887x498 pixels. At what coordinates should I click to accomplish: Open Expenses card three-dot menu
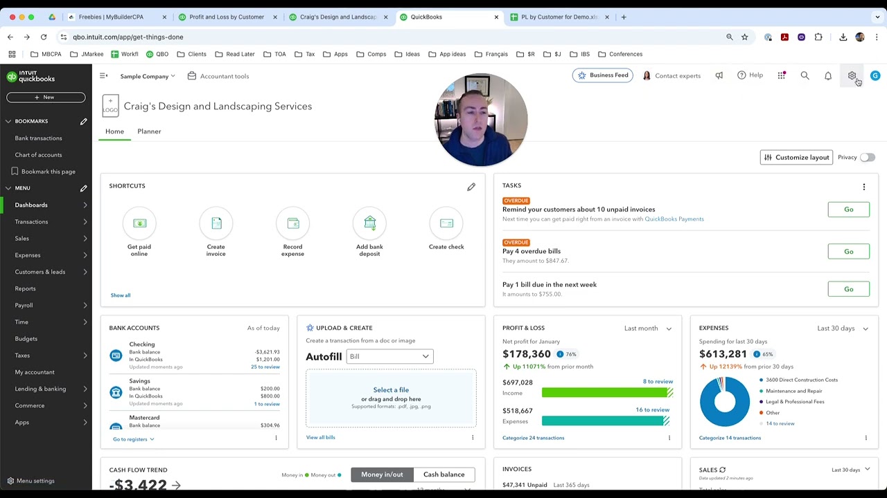coord(866,438)
